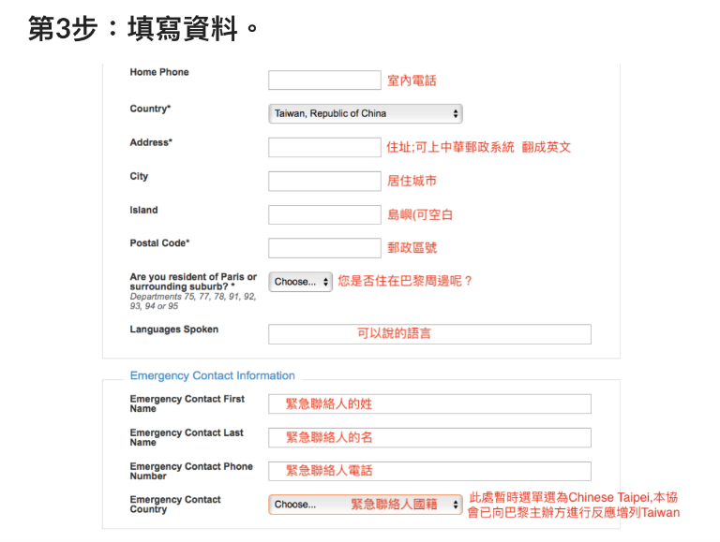Focus the Address text box
This screenshot has height=542, width=720.
pyautogui.click(x=324, y=147)
